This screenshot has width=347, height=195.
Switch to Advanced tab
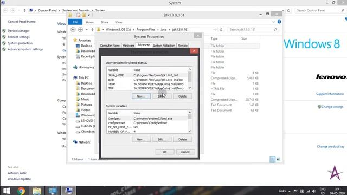144,45
